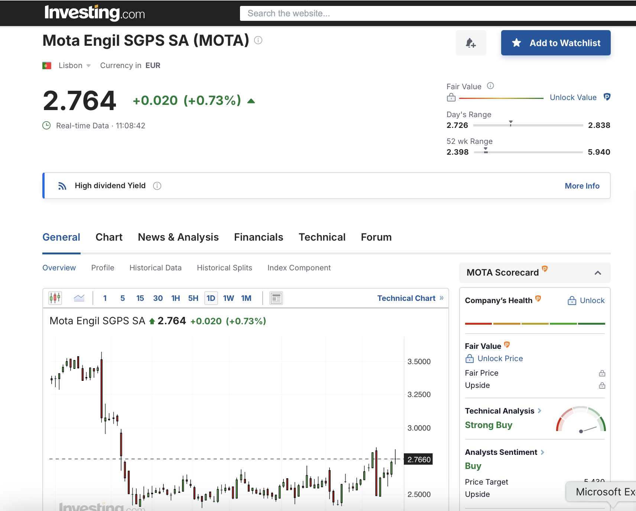Click the Day's Range slider marker
Viewport: 636px width, 511px height.
pyautogui.click(x=511, y=123)
